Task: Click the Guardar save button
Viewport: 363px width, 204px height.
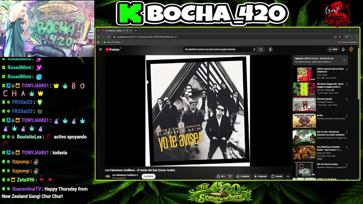Action: pyautogui.click(x=277, y=176)
